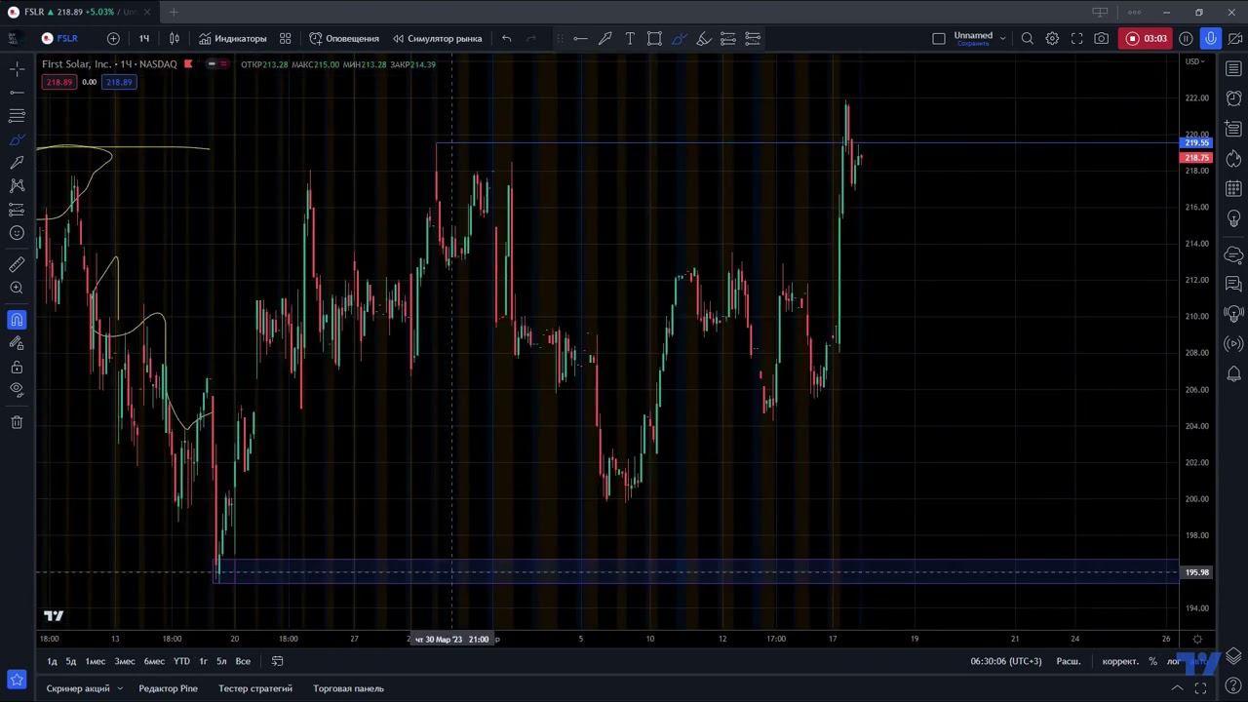Select 1д date range
1248x702 pixels.
(52, 661)
